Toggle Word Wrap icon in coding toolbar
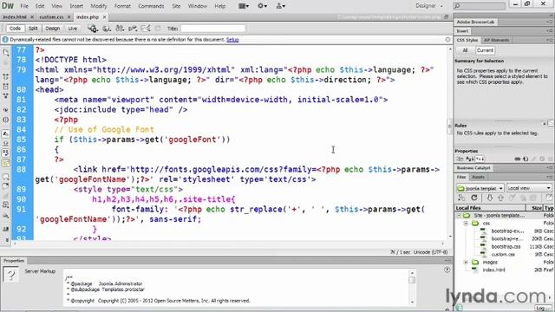The width and height of the screenshot is (555, 312). [x=6, y=153]
